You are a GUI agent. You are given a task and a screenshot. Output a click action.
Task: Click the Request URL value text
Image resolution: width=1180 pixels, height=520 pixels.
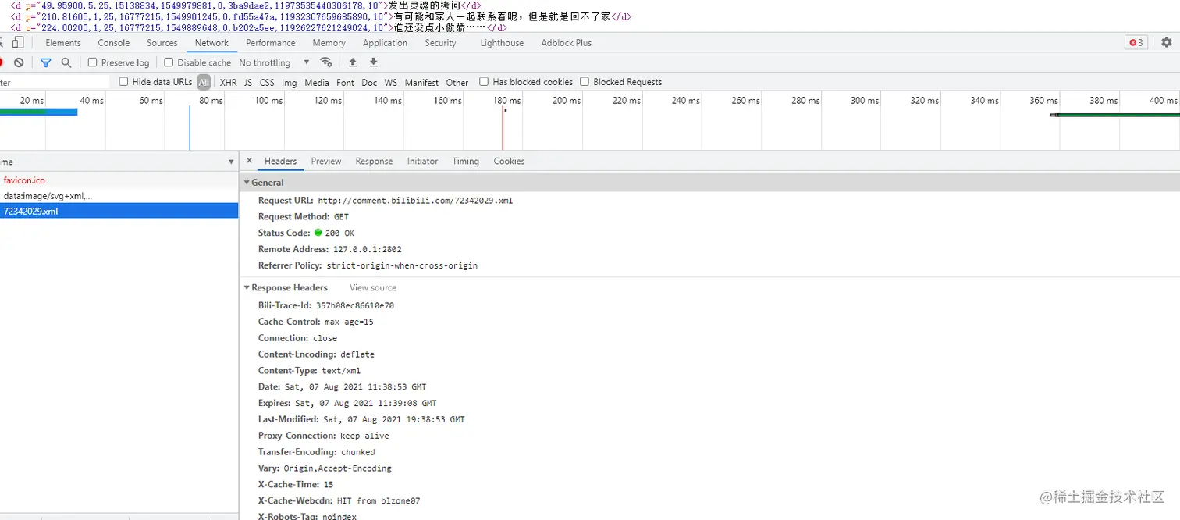(415, 201)
